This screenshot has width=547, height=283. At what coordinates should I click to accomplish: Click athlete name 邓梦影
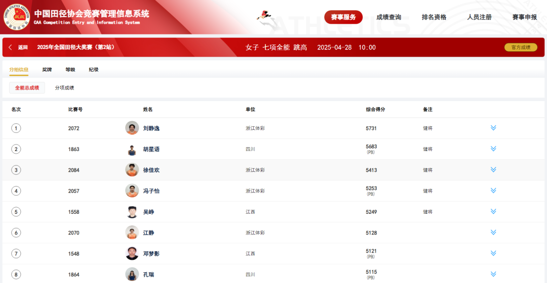pyautogui.click(x=151, y=253)
